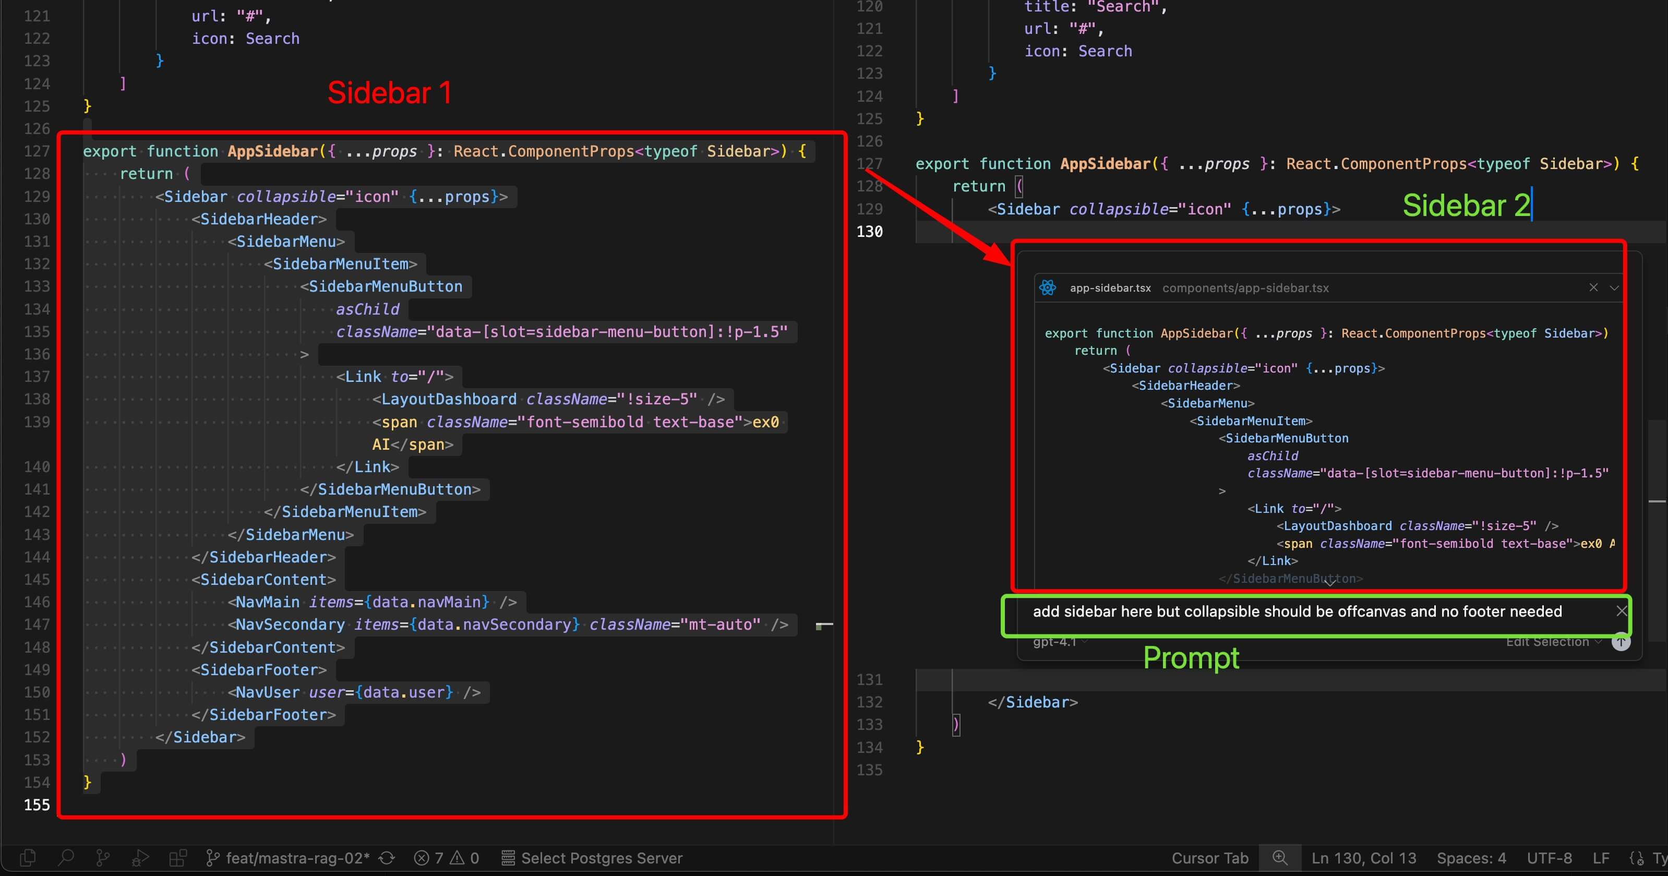This screenshot has width=1668, height=876.
Task: Click inside the inline prompt text field
Action: point(1295,611)
